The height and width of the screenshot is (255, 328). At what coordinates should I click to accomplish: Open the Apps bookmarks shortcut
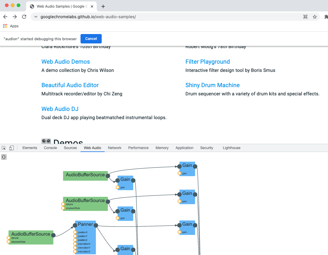click(x=11, y=26)
